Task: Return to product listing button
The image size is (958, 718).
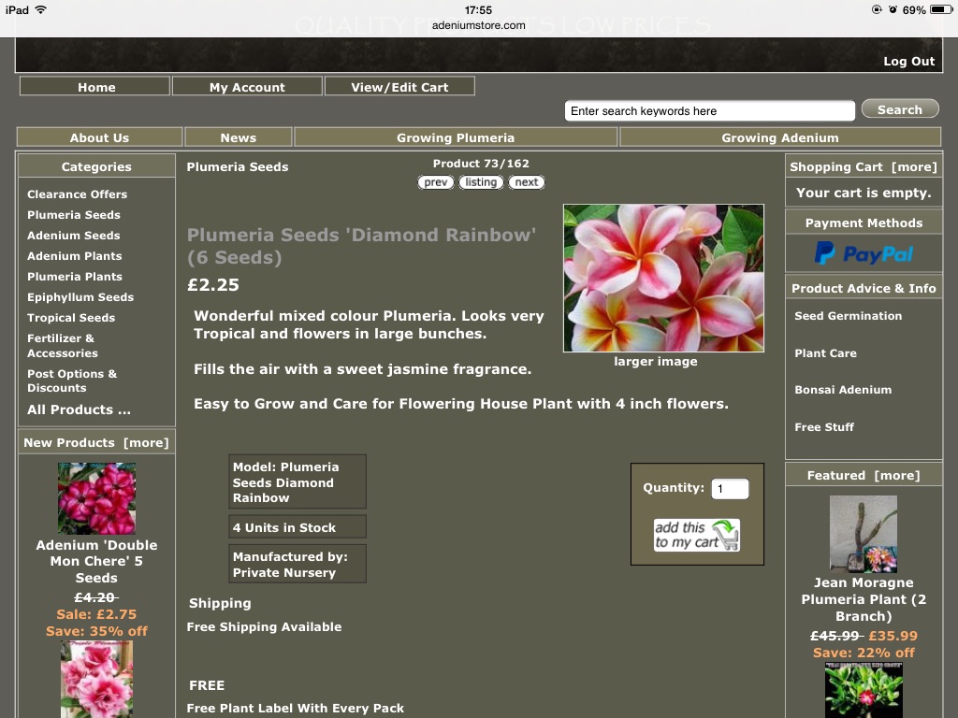Action: [x=481, y=182]
